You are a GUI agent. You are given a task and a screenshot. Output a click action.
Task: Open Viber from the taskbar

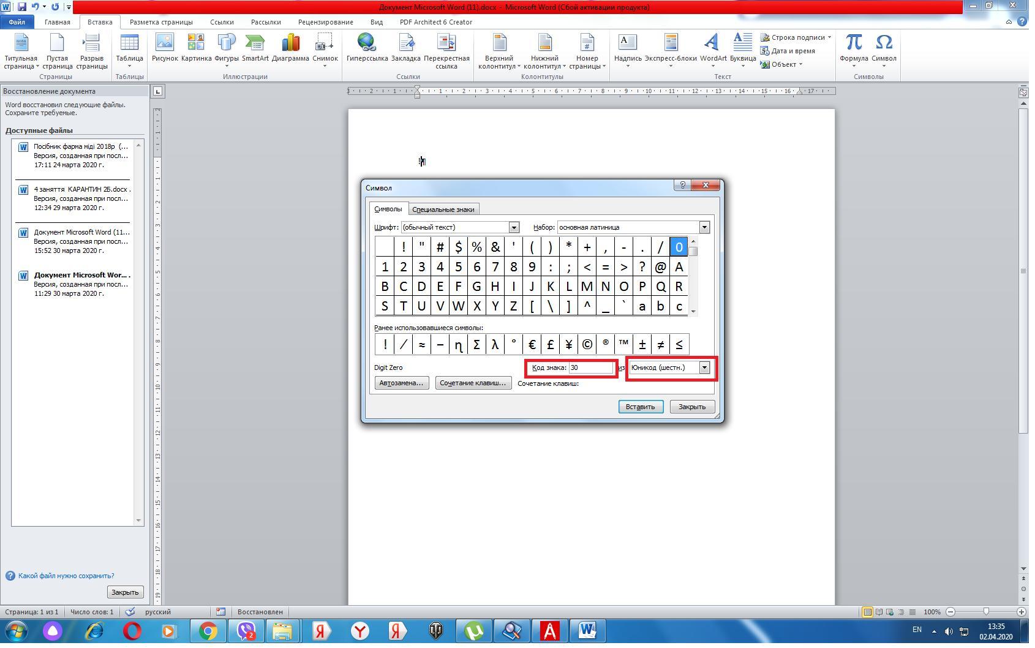click(x=246, y=631)
